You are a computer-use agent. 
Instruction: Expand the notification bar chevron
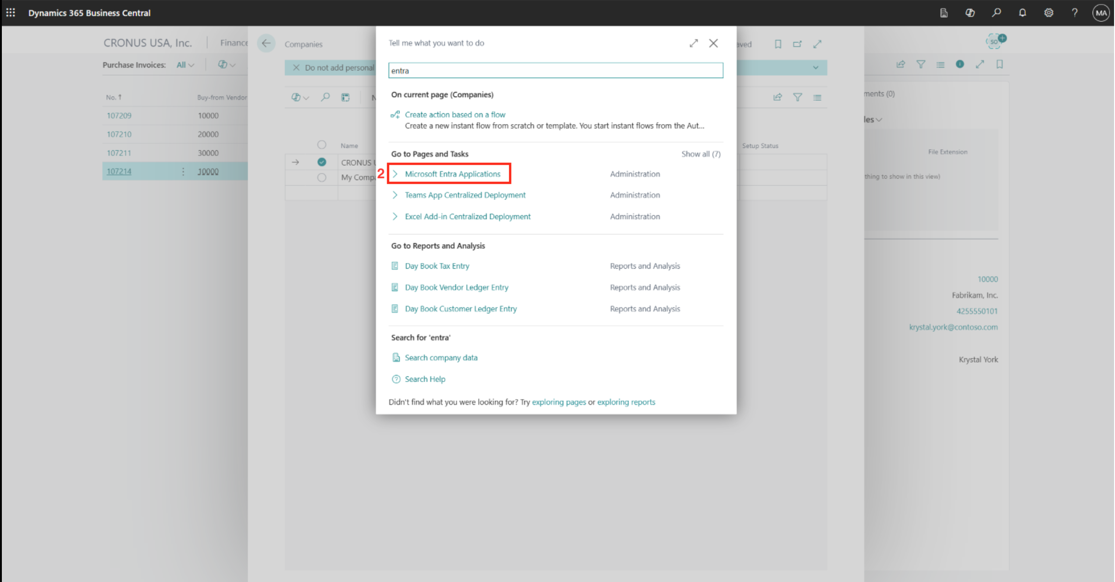pyautogui.click(x=816, y=68)
